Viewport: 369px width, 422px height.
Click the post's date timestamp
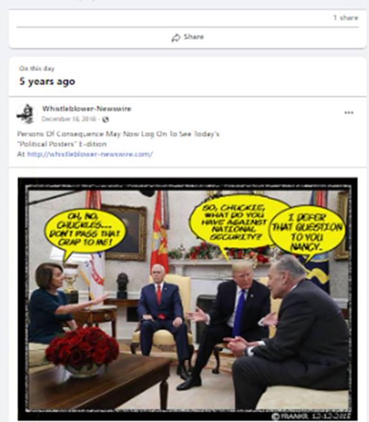[x=69, y=119]
